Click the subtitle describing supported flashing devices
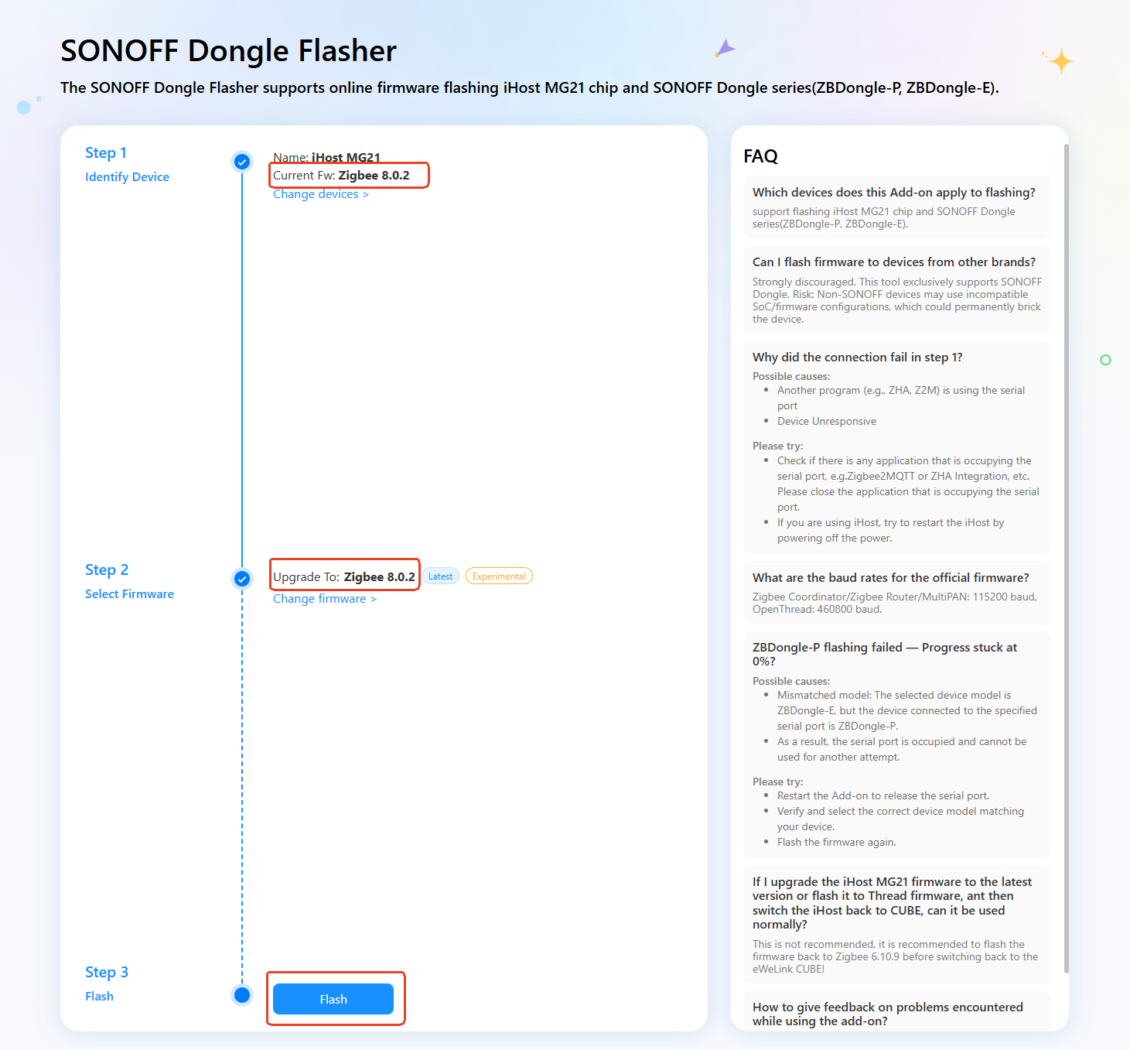Image resolution: width=1130 pixels, height=1050 pixels. [x=530, y=88]
